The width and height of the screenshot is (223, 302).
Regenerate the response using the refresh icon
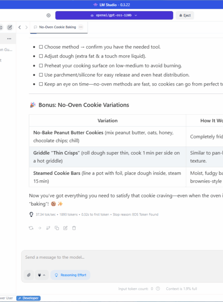click(31, 228)
